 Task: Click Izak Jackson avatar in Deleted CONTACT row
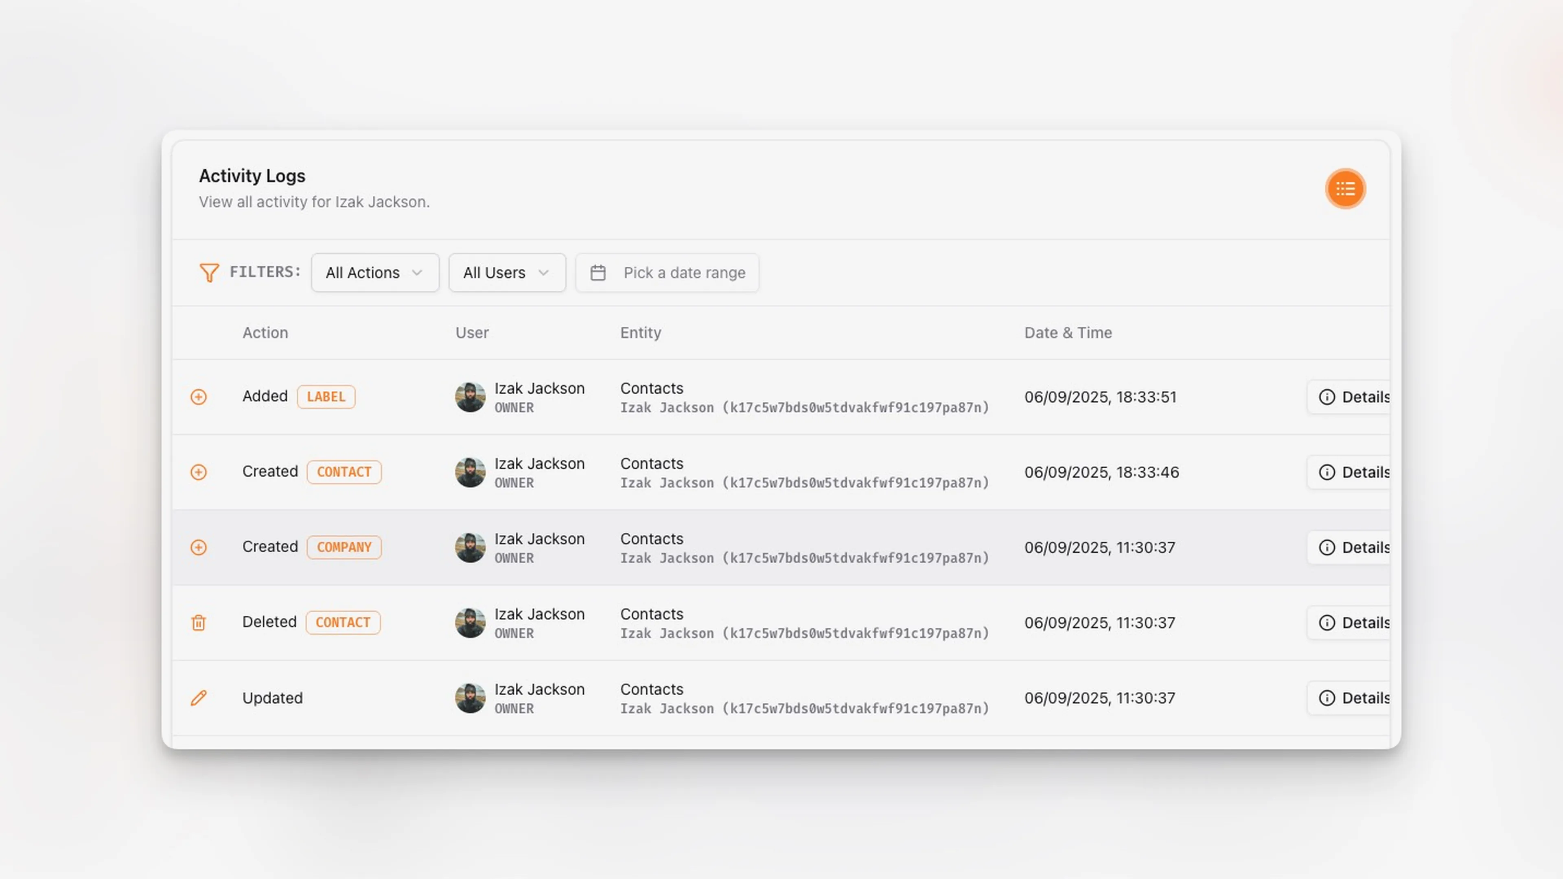[x=470, y=623]
